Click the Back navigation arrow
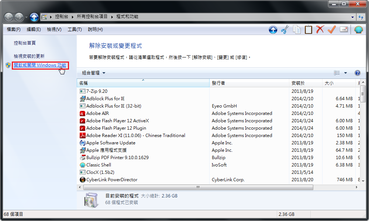369x221 pixels. (x=9, y=17)
